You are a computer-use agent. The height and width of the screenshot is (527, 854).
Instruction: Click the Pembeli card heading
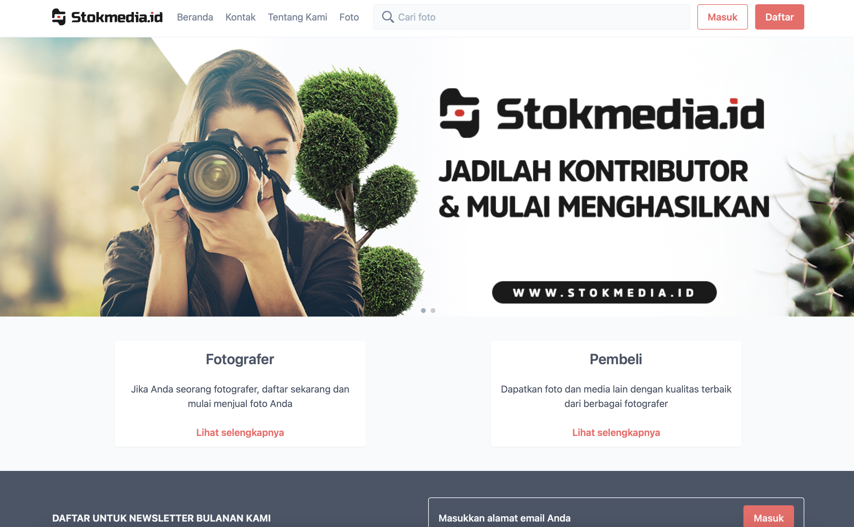point(616,359)
